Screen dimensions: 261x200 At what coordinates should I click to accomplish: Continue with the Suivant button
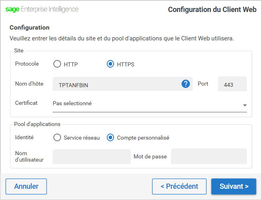tap(234, 186)
